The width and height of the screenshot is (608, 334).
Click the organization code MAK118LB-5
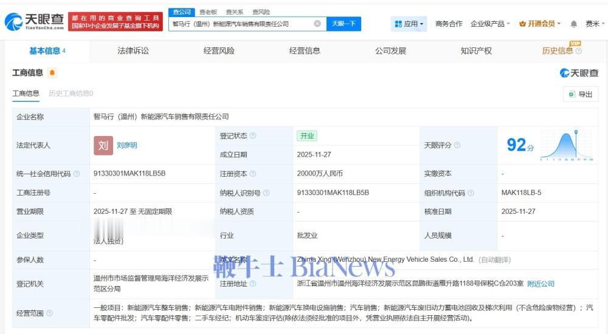point(521,193)
